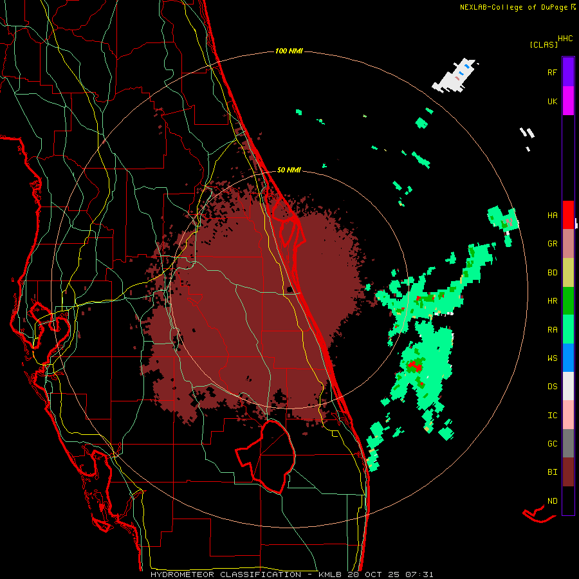This screenshot has width=579, height=579.
Task: Click the maroon BI biological swatch
Action: point(568,472)
